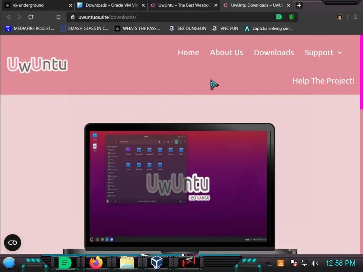Open the volume speaker tray icon
363x272 pixels.
point(315,263)
